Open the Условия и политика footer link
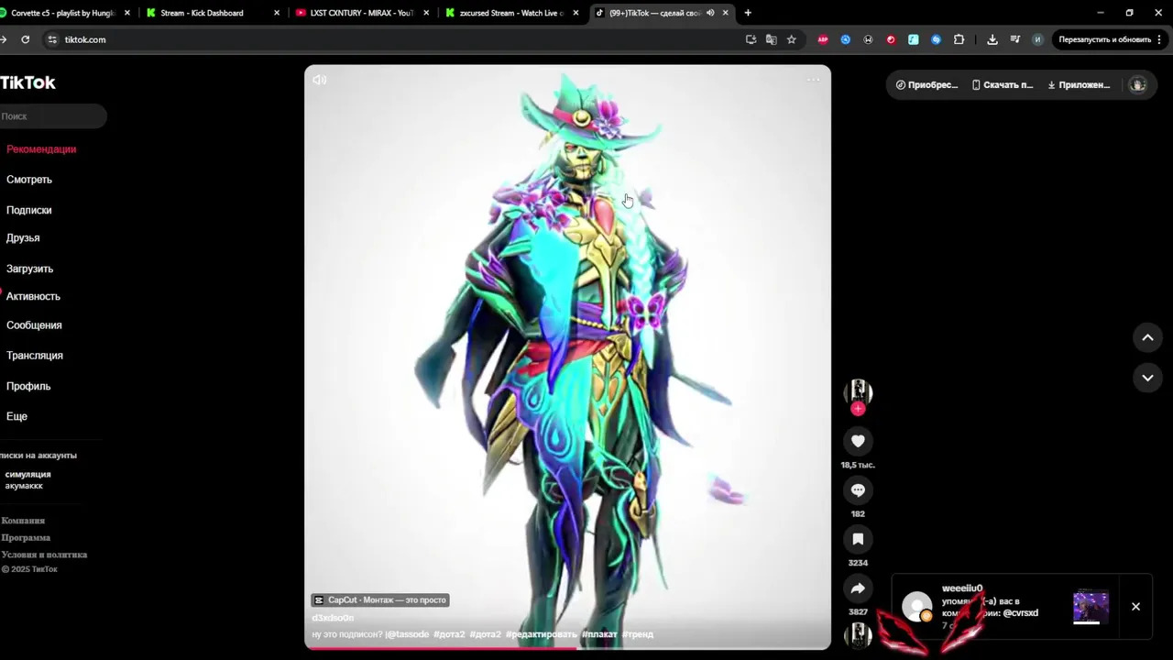Screen dimensions: 1173x660 coord(44,555)
